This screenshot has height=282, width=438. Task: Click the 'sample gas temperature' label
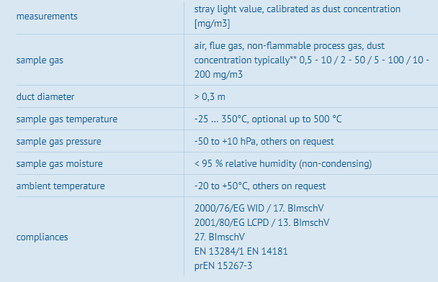pos(67,119)
